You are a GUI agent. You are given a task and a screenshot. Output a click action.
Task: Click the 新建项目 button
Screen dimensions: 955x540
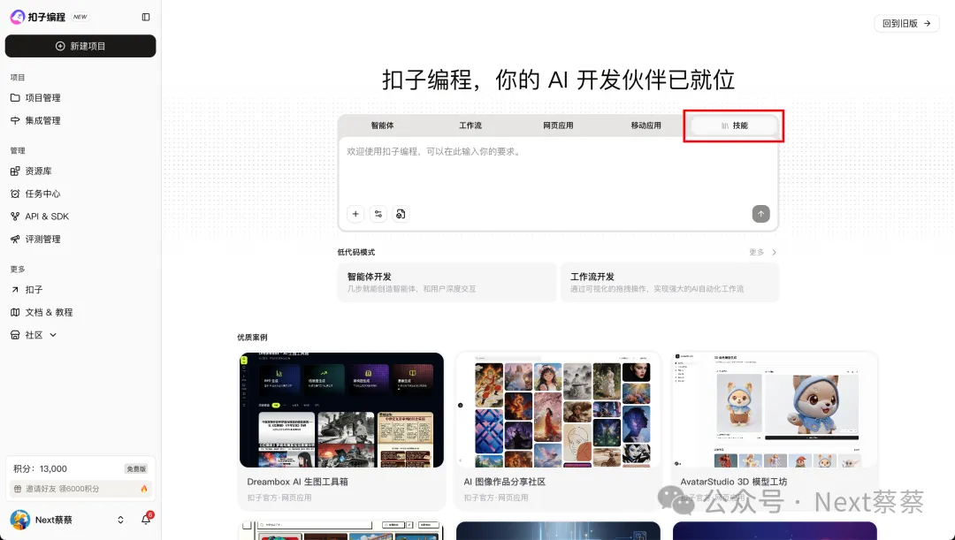tap(80, 46)
